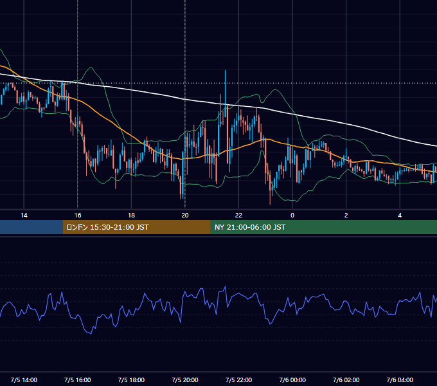Click the 7/5 18:00 time label
Image resolution: width=437 pixels, height=386 pixels.
(x=131, y=380)
